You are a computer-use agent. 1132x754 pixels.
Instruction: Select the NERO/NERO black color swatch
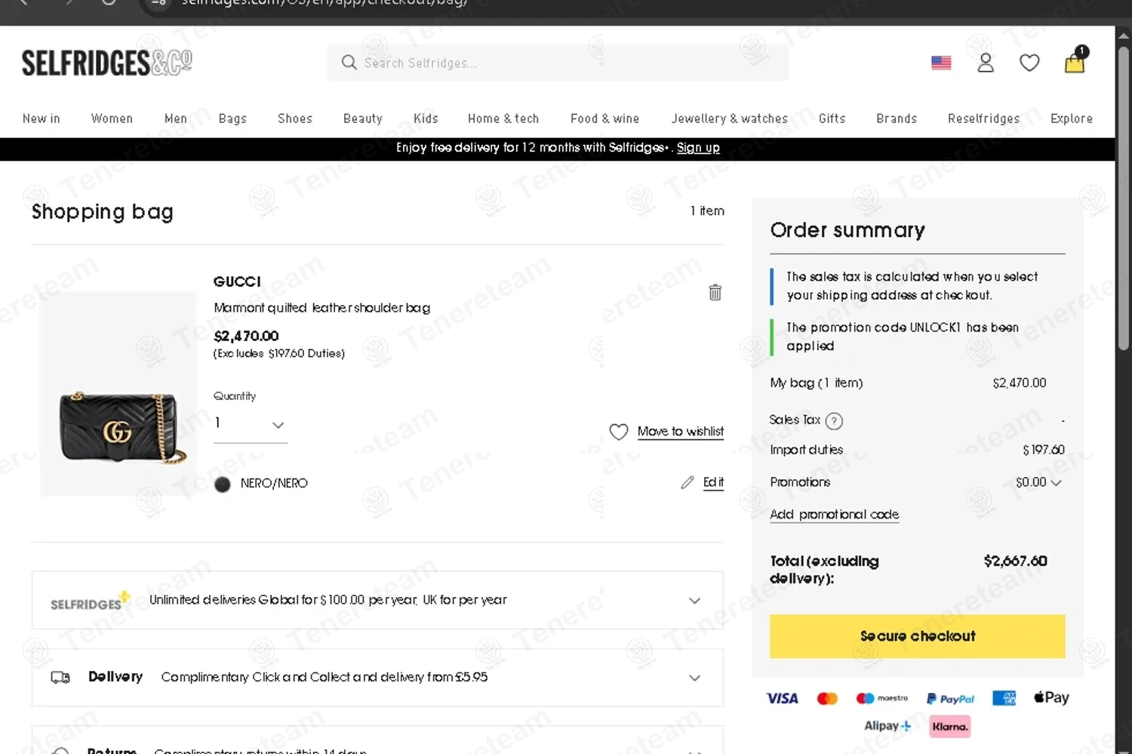point(222,485)
